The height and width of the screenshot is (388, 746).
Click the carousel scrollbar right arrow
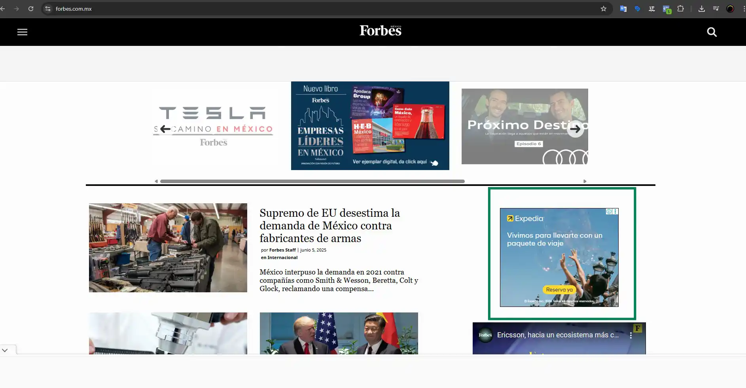[585, 181]
